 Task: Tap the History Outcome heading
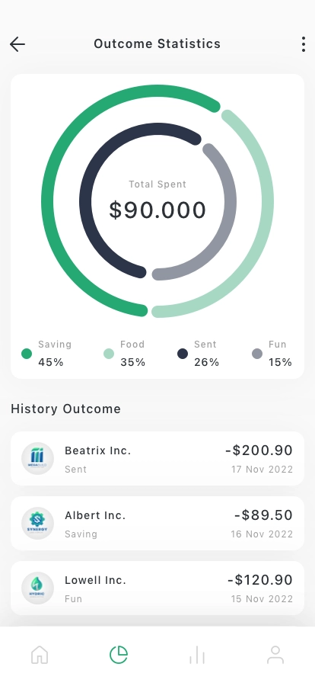[x=65, y=409]
